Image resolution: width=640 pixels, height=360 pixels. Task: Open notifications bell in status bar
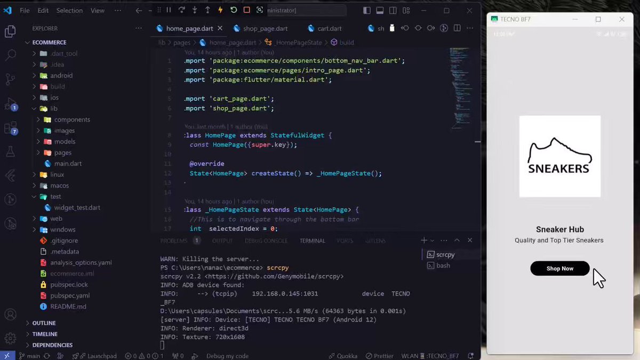pyautogui.click(x=471, y=356)
